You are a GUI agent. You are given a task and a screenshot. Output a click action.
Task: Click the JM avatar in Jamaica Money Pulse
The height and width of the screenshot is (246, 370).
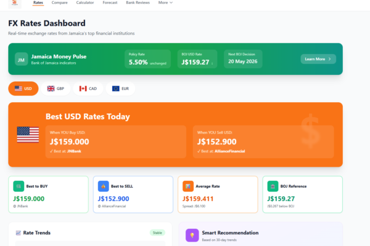coord(21,59)
